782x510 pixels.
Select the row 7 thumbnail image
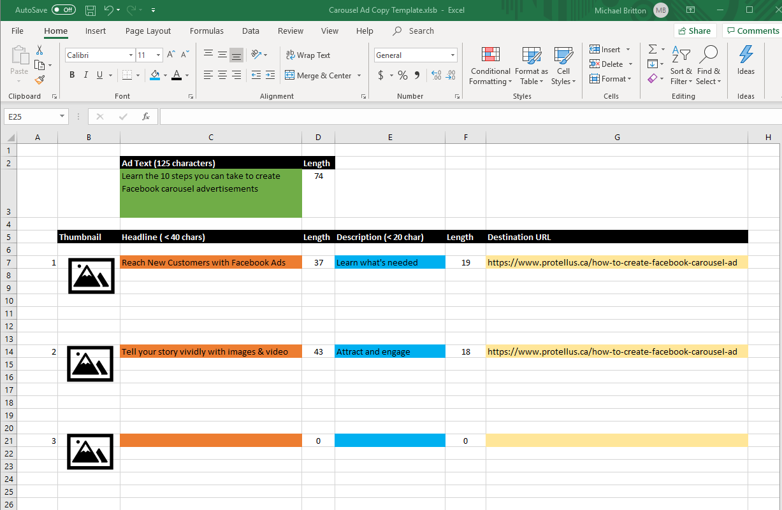click(91, 276)
